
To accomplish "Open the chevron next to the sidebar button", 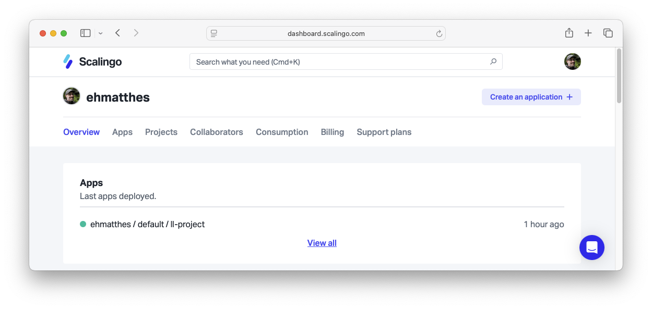I will pos(100,33).
